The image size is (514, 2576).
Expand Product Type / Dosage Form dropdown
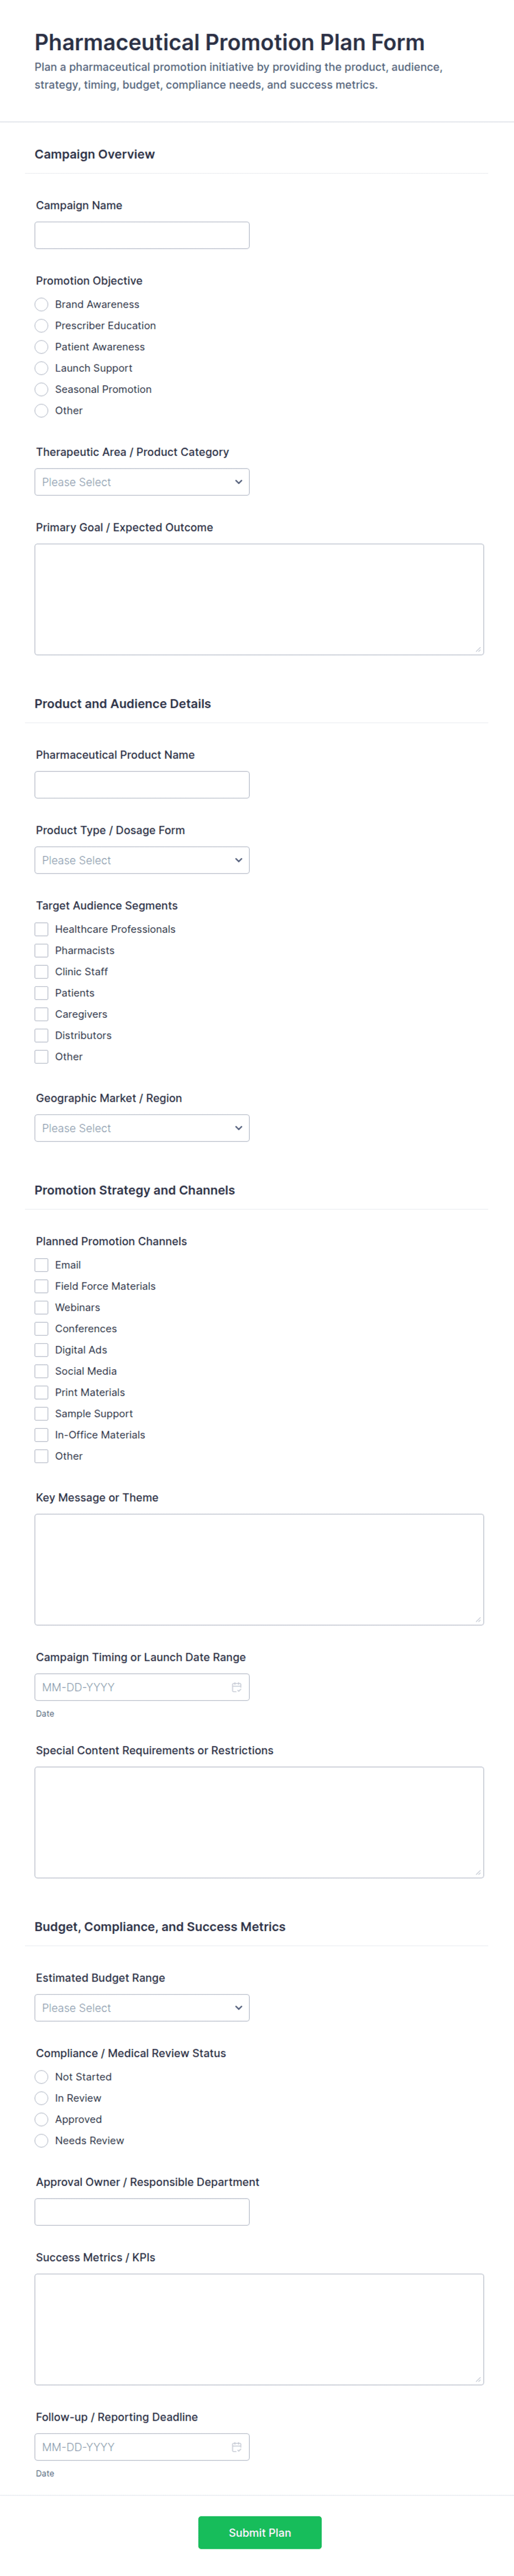pyautogui.click(x=142, y=860)
